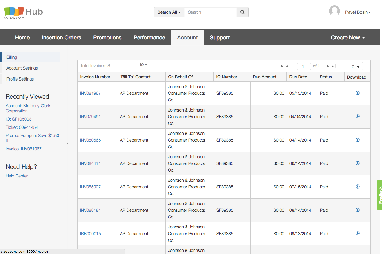Download invoice INV080565

click(358, 140)
